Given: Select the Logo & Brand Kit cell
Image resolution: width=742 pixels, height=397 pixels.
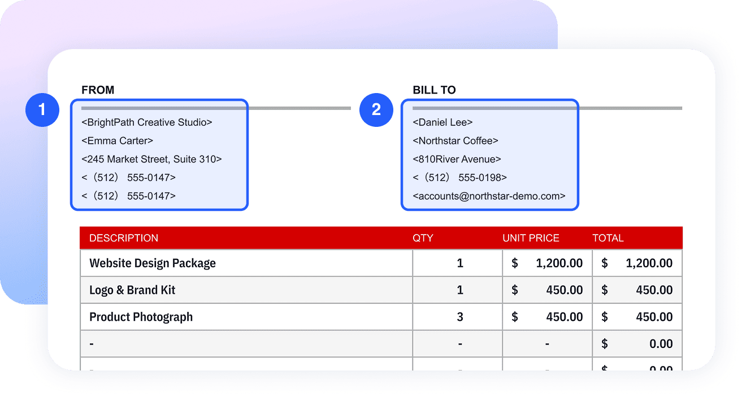Looking at the screenshot, I should (x=246, y=290).
